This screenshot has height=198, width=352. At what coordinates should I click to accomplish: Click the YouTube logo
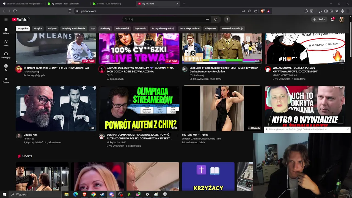[x=20, y=20]
